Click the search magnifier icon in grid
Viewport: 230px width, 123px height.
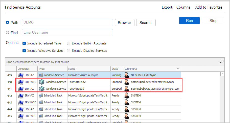[221, 62]
